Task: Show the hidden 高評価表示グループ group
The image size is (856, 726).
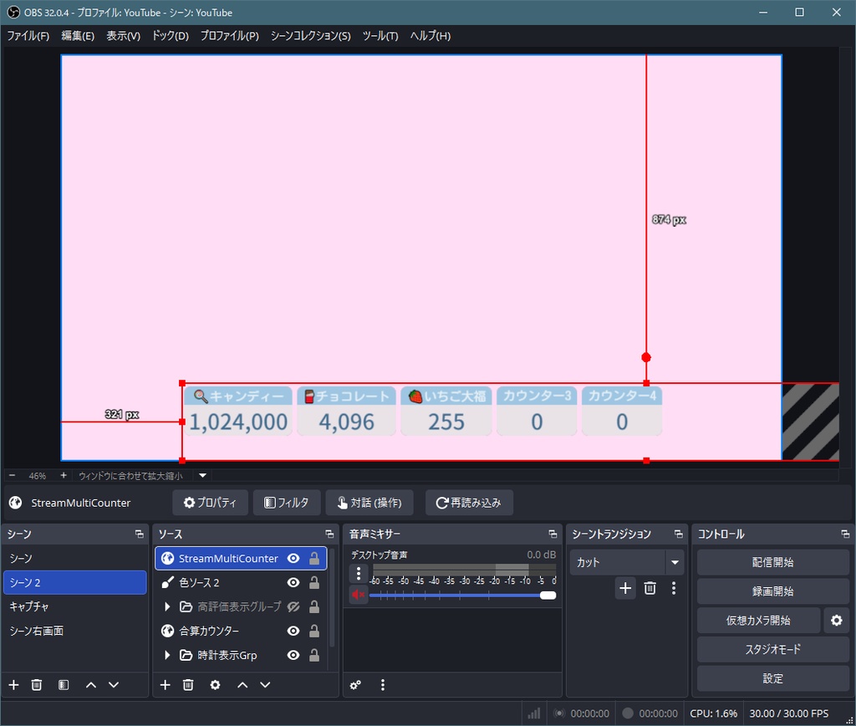Action: click(x=292, y=606)
